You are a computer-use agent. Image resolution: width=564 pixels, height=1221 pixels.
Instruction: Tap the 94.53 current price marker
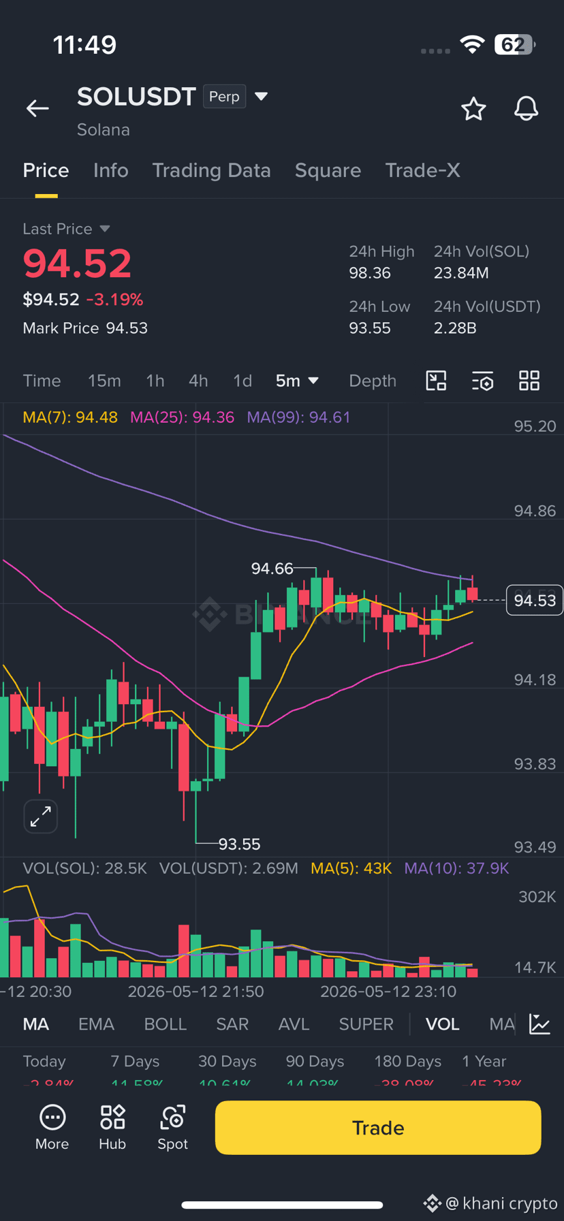535,600
